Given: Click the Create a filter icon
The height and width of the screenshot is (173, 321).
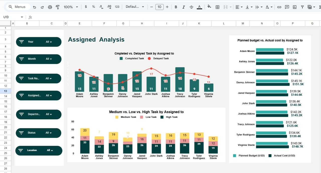Looking at the screenshot, I should (302, 7).
